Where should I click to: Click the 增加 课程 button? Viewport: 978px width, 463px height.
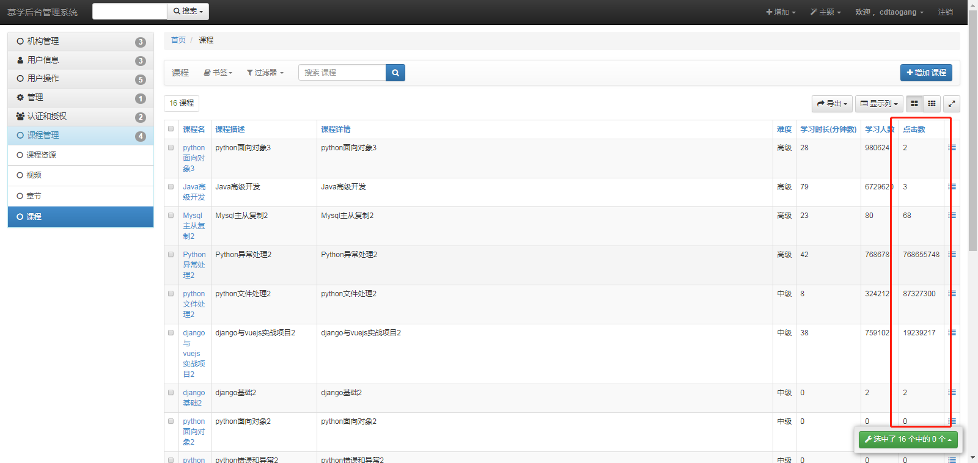coord(926,73)
